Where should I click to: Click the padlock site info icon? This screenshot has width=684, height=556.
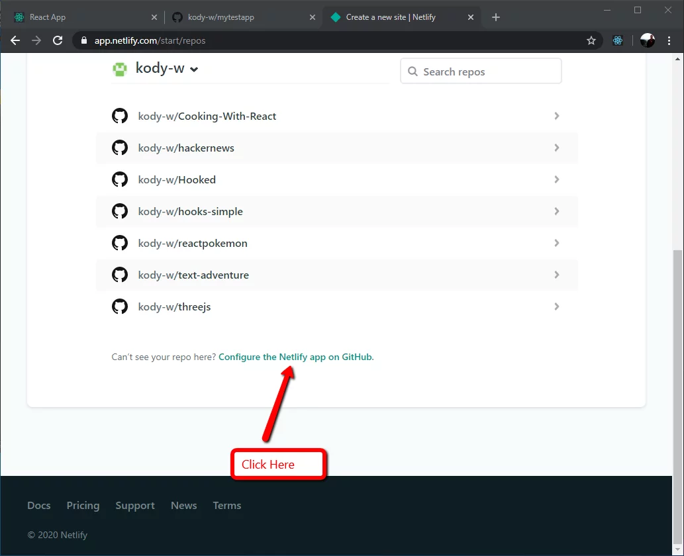84,40
